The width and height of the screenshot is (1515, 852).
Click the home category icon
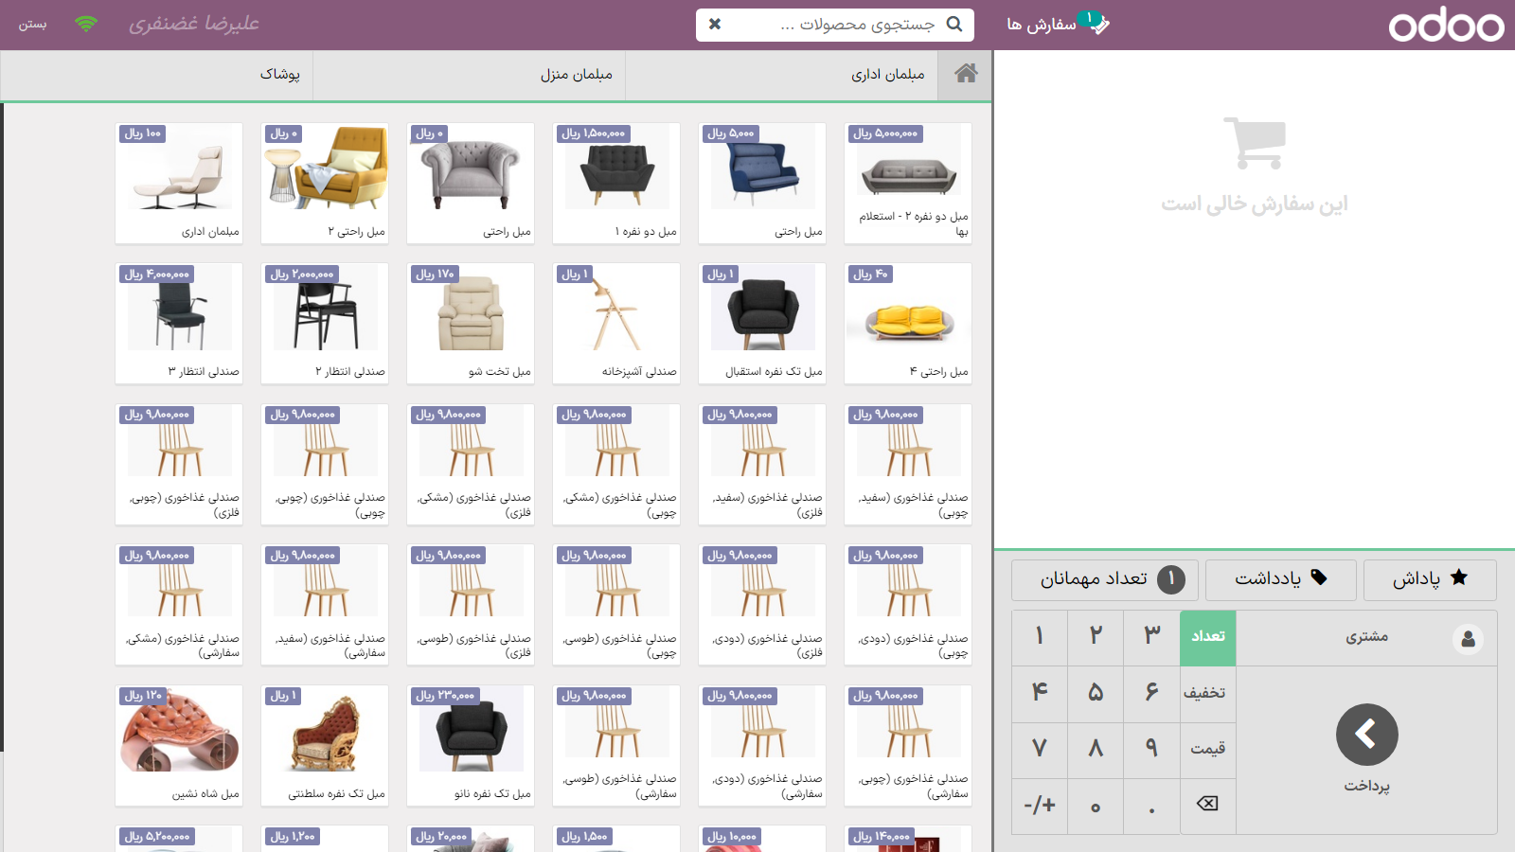click(965, 74)
